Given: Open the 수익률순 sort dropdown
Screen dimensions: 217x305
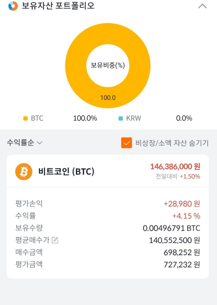Looking at the screenshot, I should click(x=25, y=143).
